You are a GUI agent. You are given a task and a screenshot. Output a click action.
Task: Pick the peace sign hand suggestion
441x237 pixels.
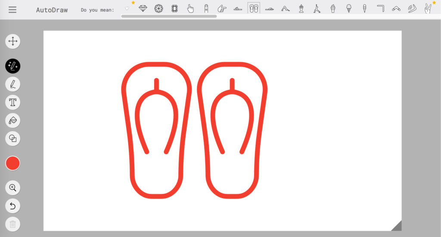click(428, 8)
